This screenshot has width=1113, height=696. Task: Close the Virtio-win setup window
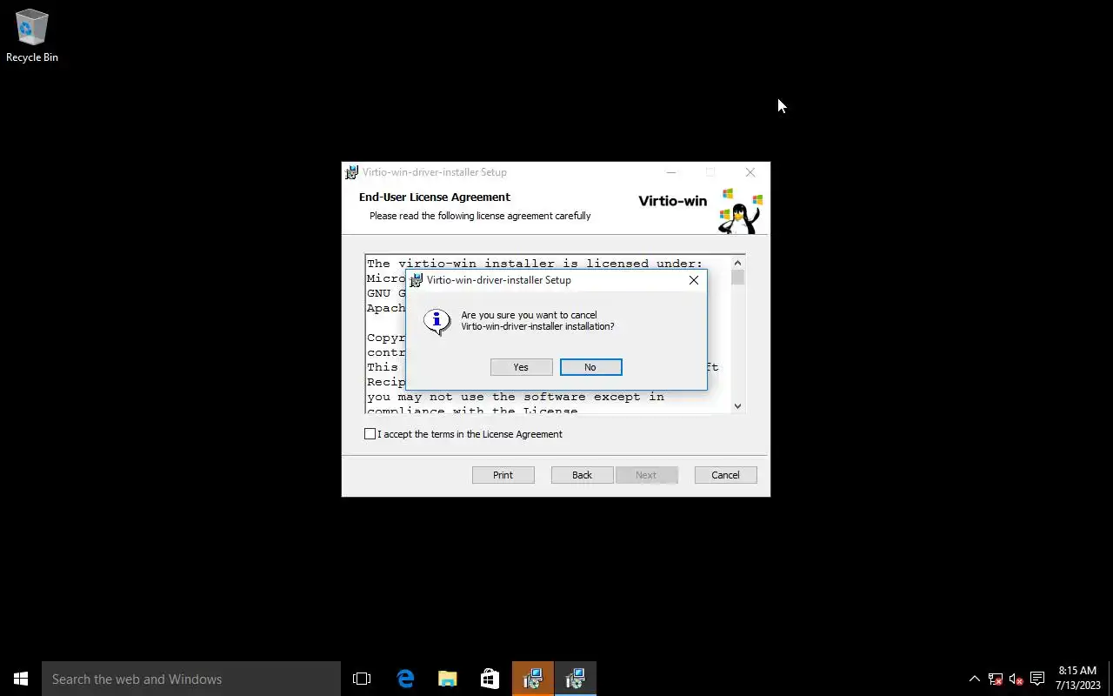coord(750,172)
